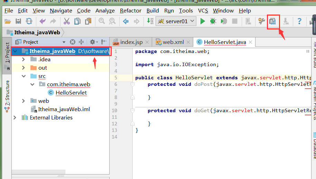Select the HelloServlet class in tree
316x179 pixels.
[x=67, y=93]
